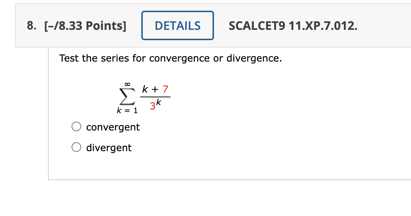Click the DETAILS button
The image size is (411, 216).
pyautogui.click(x=177, y=25)
